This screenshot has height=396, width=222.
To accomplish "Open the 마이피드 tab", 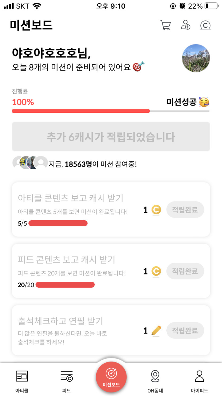I will [x=200, y=382].
